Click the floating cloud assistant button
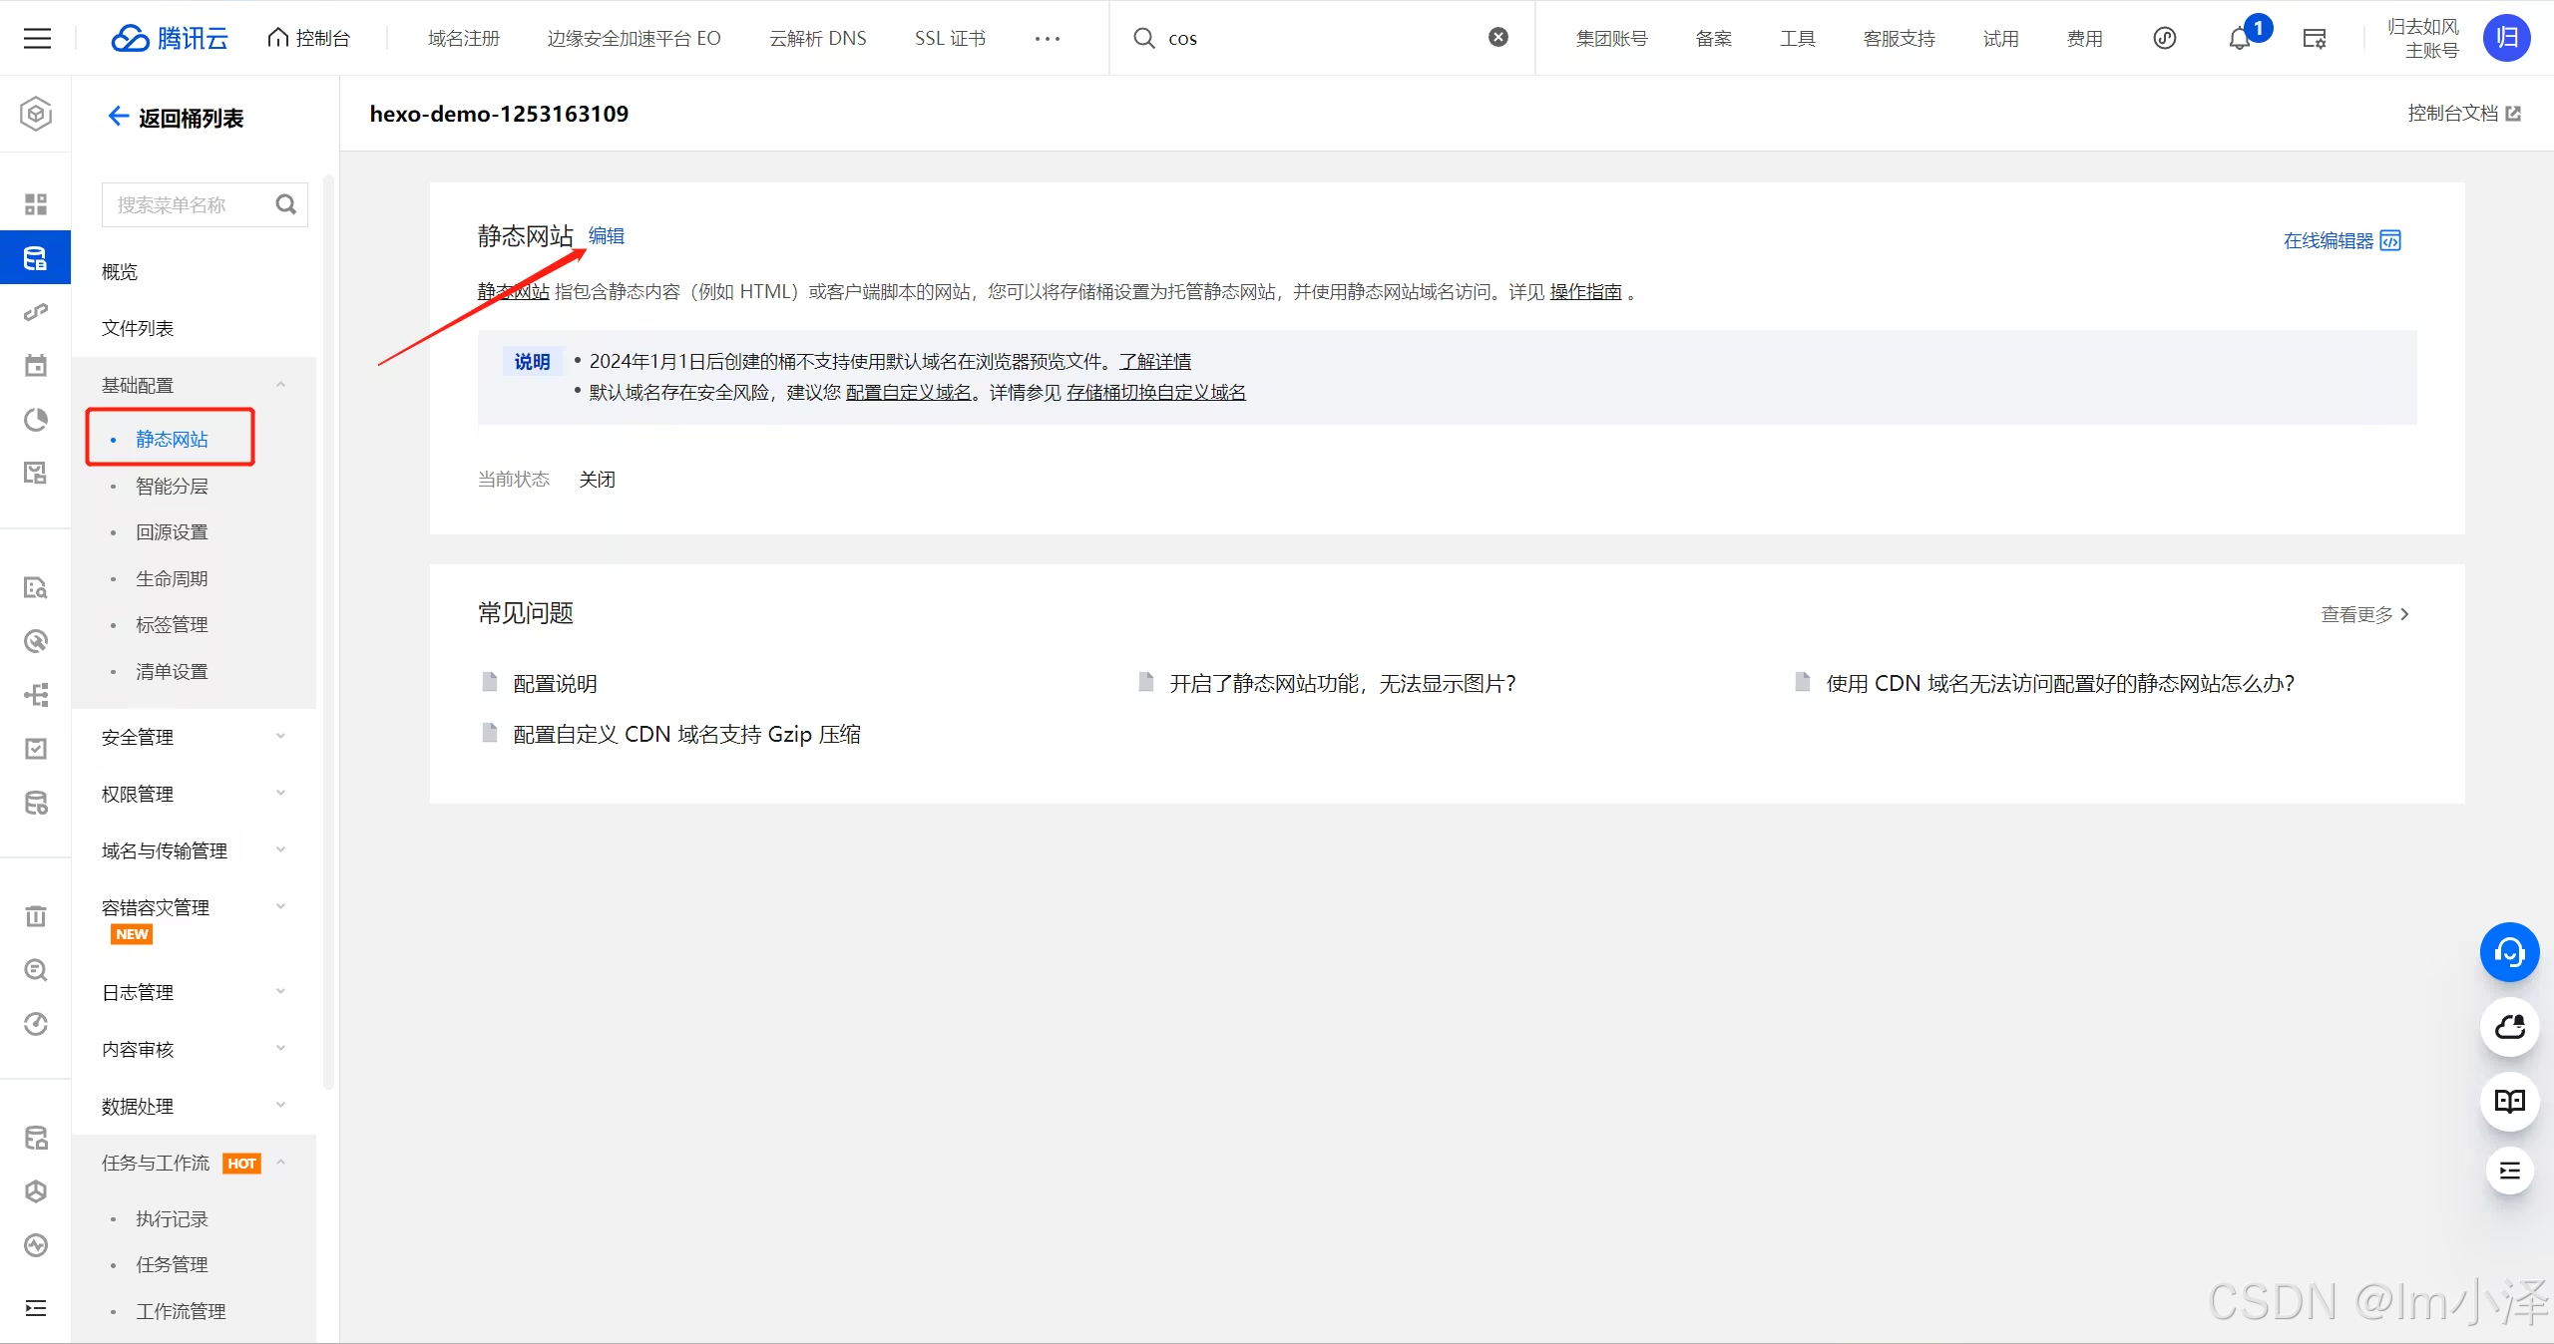This screenshot has width=2554, height=1344. pyautogui.click(x=2509, y=1027)
